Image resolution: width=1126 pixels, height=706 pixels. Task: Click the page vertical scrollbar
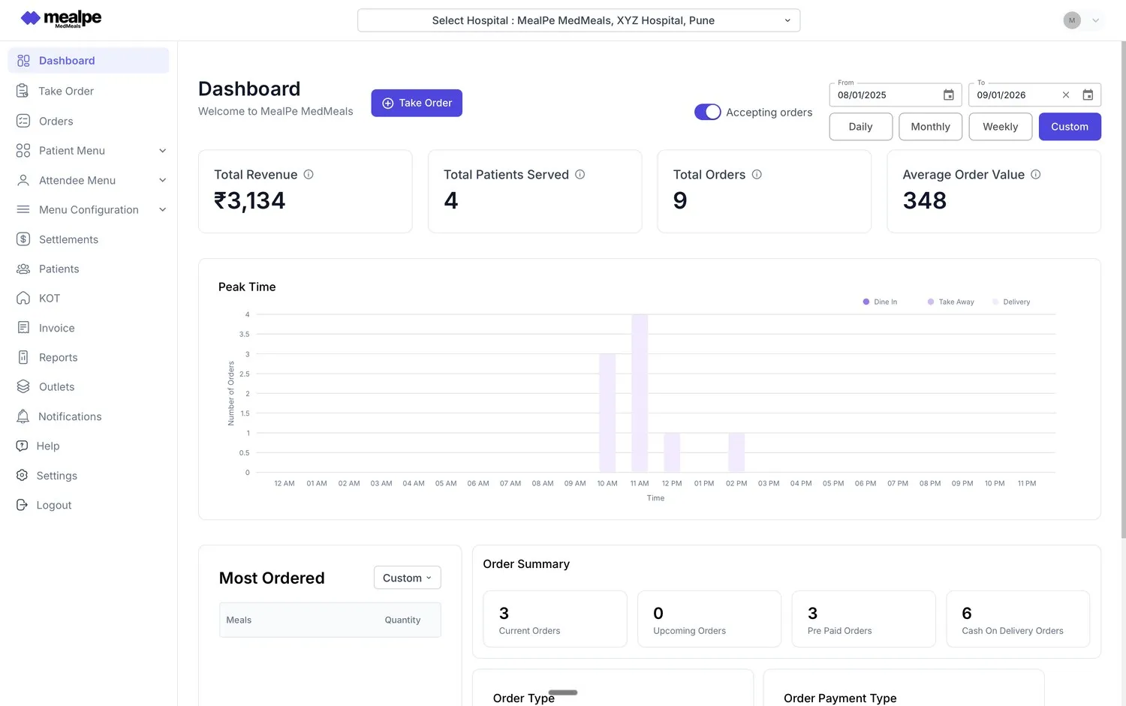1123,290
